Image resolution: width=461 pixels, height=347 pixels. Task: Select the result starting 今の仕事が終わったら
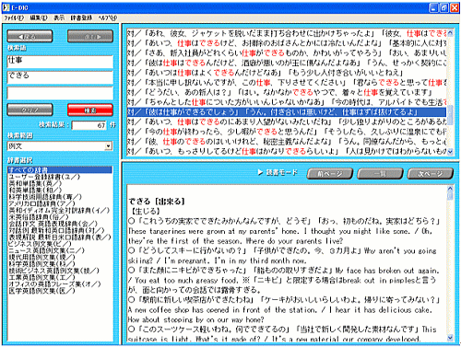pos(287,132)
